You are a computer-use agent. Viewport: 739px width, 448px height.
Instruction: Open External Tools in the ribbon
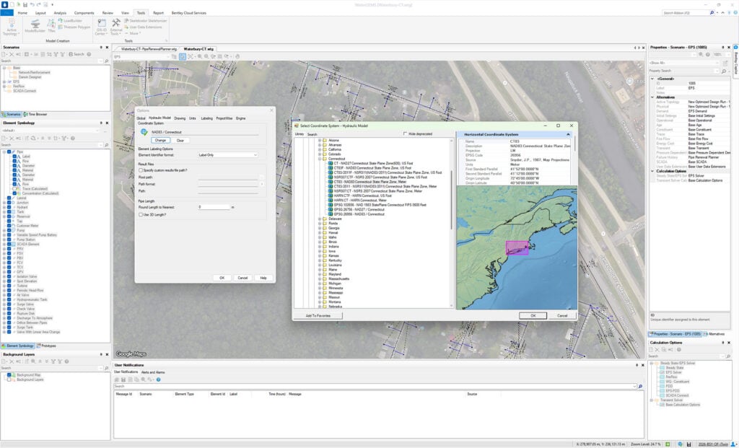(116, 27)
